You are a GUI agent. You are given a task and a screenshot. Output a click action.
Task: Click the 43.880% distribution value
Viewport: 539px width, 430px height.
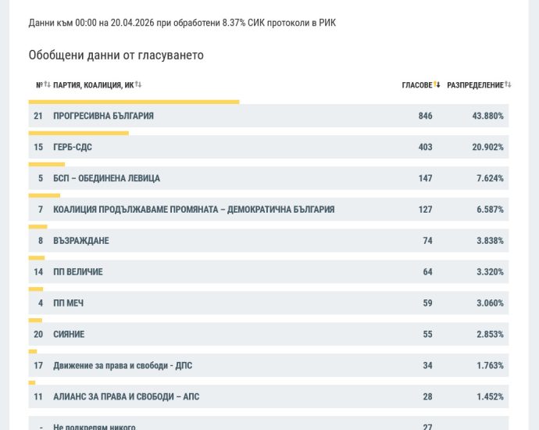(487, 116)
